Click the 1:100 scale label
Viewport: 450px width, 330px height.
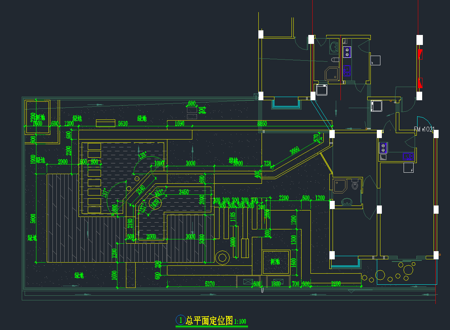[x=240, y=321]
